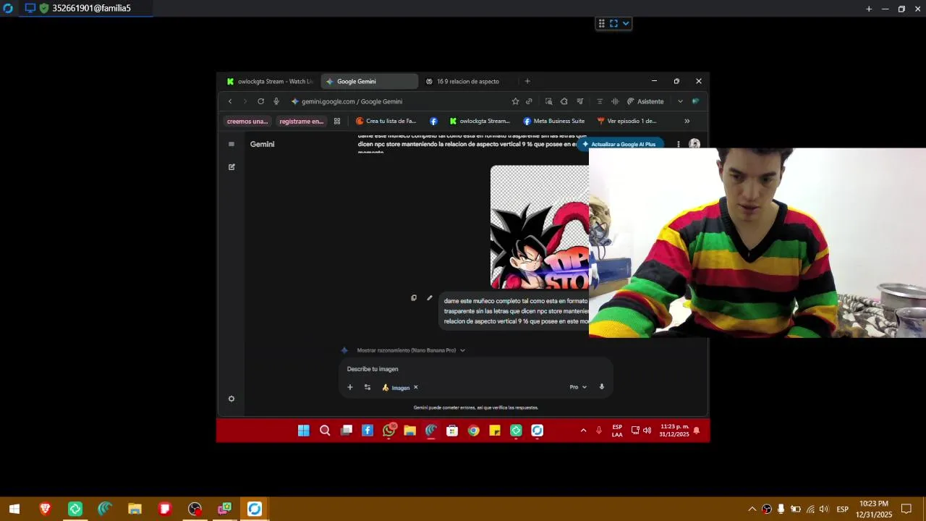The image size is (926, 521).
Task: Start a new chat with the compose icon
Action: point(231,166)
